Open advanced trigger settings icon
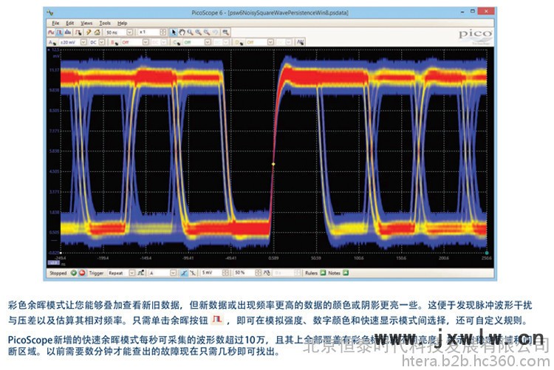554x370 pixels. (140, 273)
